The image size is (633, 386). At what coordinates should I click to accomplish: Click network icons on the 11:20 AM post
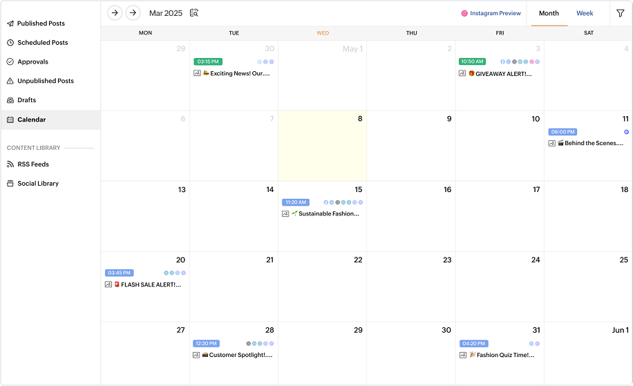click(x=343, y=202)
